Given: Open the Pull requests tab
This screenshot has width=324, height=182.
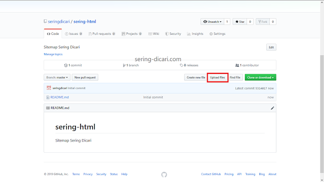Looking at the screenshot, I should [102, 34].
